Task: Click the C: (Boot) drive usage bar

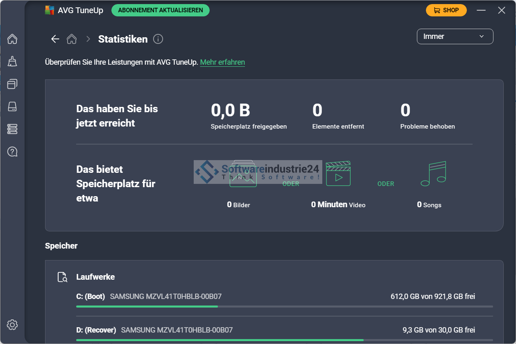Action: click(284, 306)
